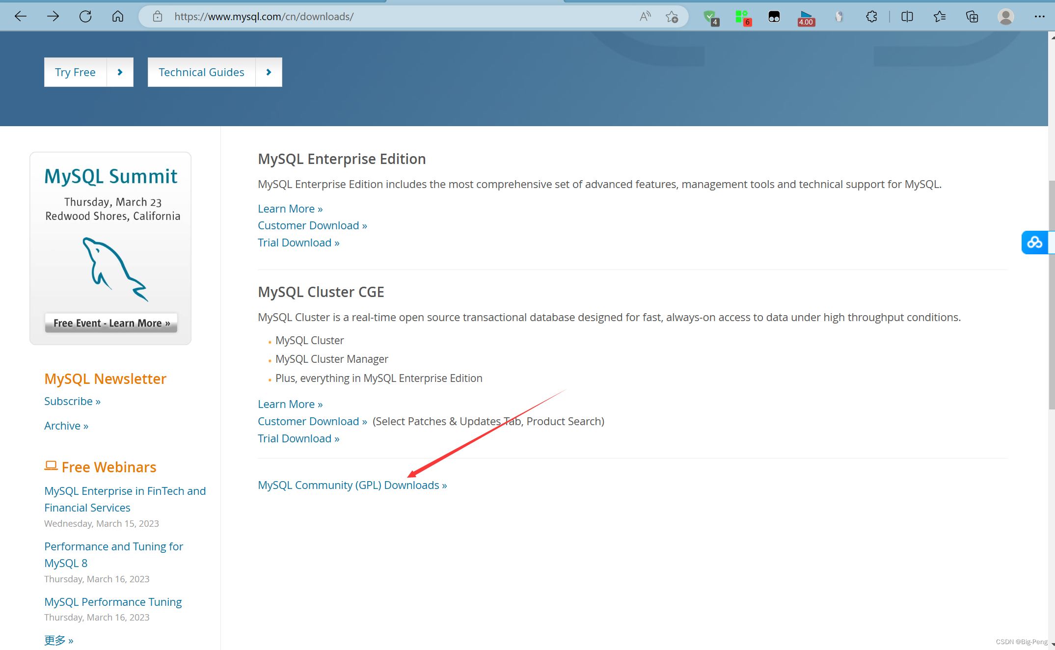The width and height of the screenshot is (1055, 650).
Task: Click the user profile avatar
Action: [x=1005, y=17]
